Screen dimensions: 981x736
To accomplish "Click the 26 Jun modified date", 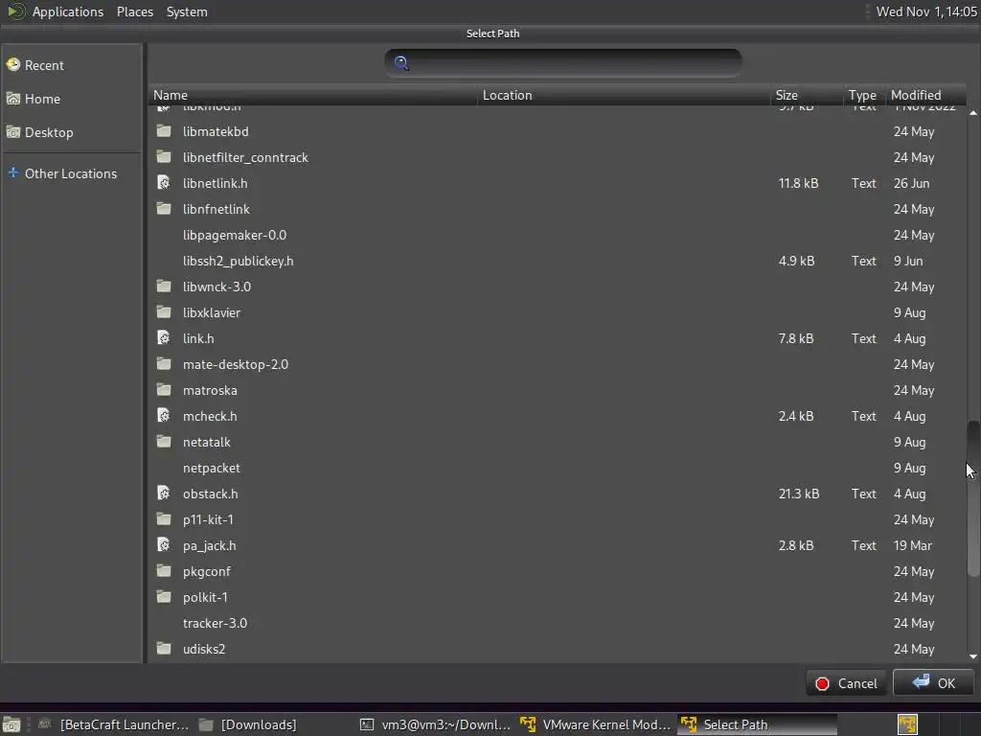I will [x=911, y=183].
